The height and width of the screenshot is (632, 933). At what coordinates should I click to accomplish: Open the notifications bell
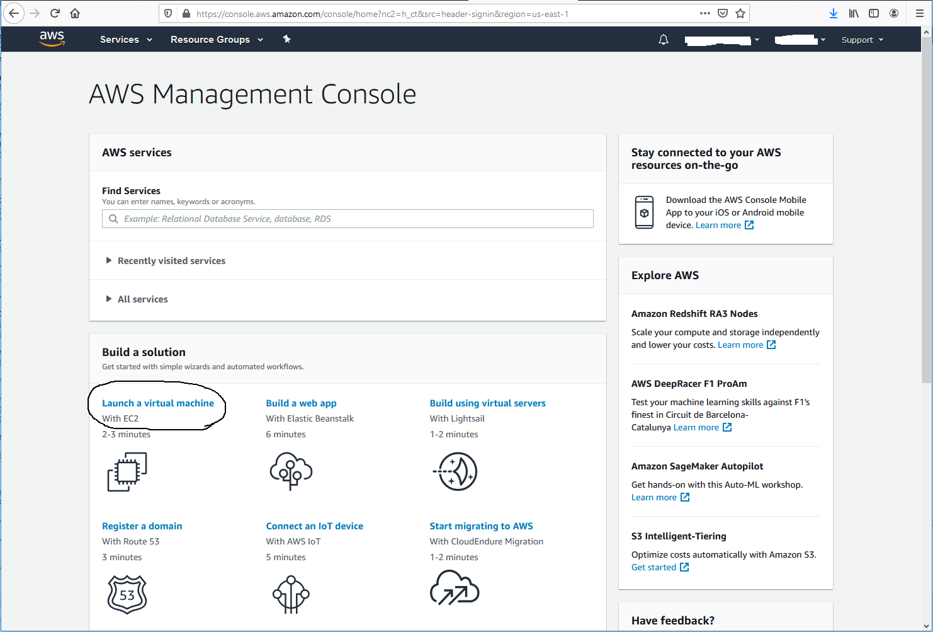664,40
